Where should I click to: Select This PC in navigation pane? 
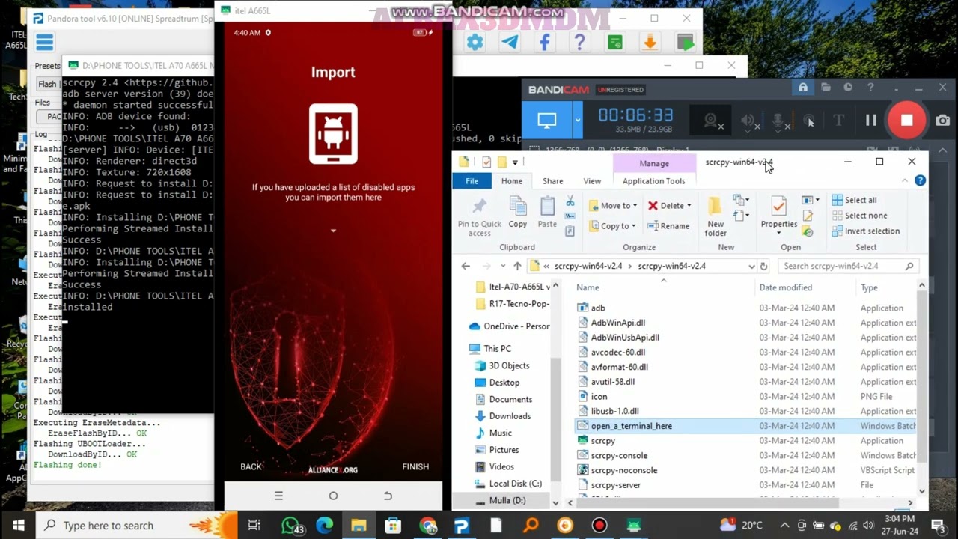point(497,349)
